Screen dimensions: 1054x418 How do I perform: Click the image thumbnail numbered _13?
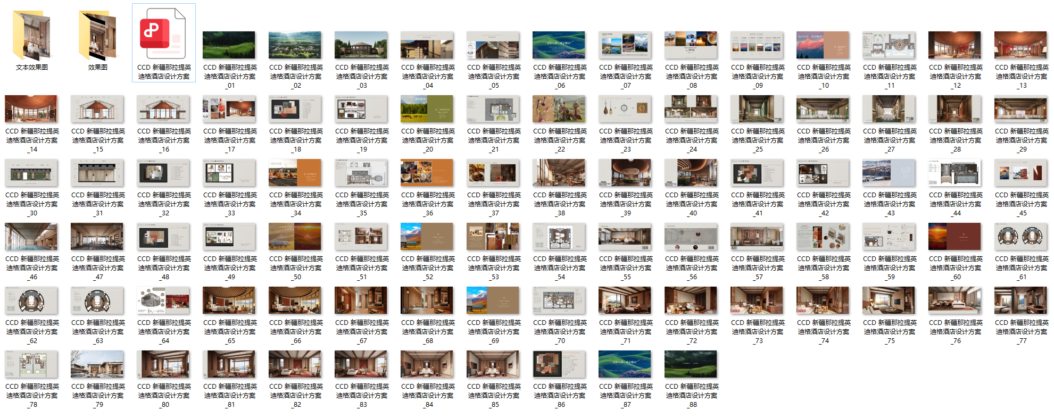[1020, 45]
